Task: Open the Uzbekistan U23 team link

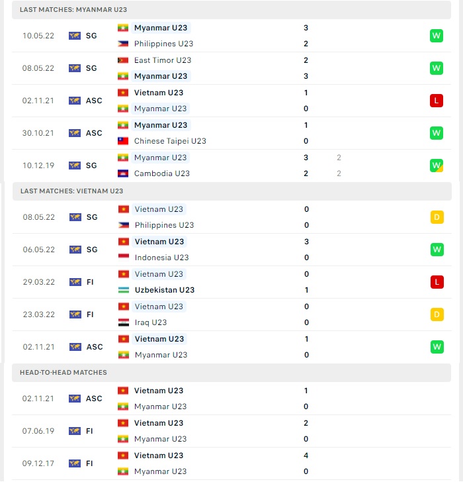Action: point(165,290)
